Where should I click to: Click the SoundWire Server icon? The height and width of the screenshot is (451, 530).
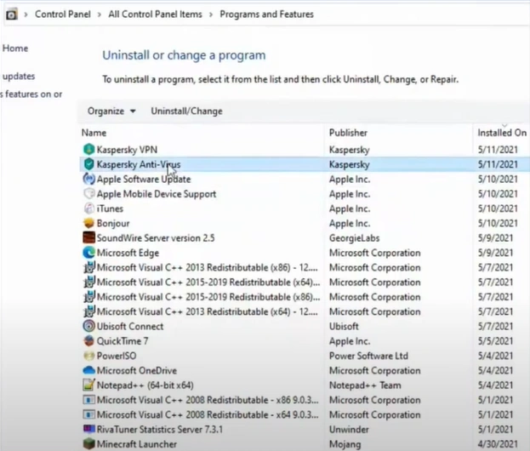(x=88, y=237)
